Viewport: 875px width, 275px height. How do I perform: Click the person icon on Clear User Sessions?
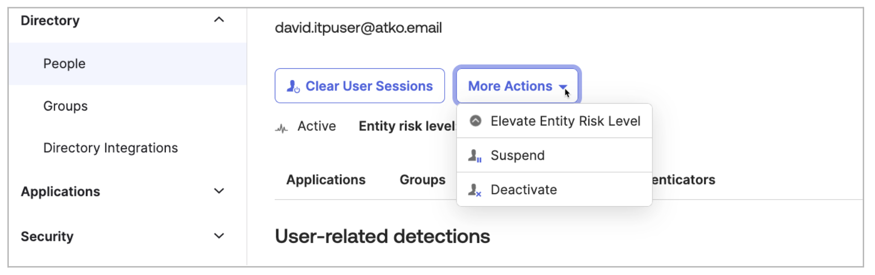coord(293,86)
